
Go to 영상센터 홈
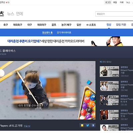tap(47, 33)
